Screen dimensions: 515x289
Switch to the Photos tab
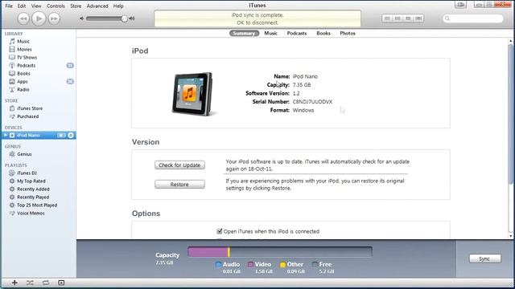pyautogui.click(x=348, y=34)
